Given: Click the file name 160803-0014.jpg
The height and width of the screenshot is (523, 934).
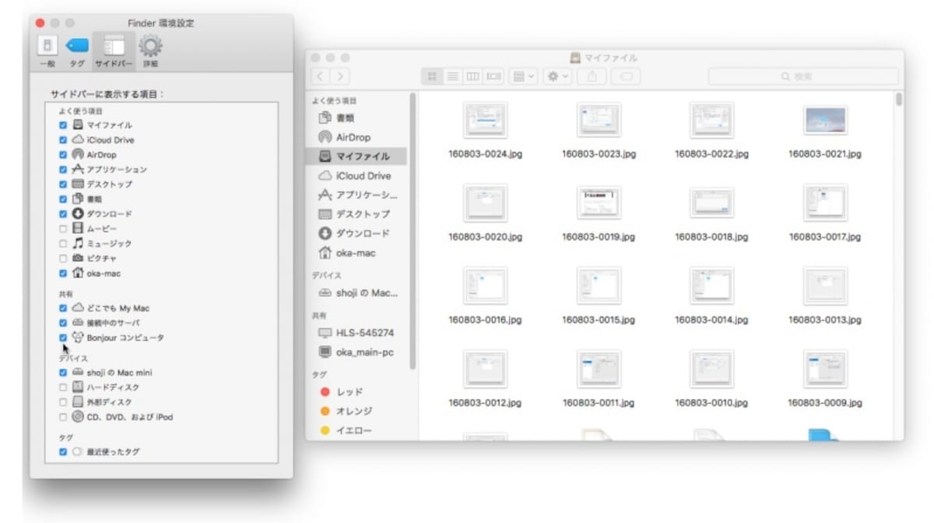Looking at the screenshot, I should tap(711, 320).
